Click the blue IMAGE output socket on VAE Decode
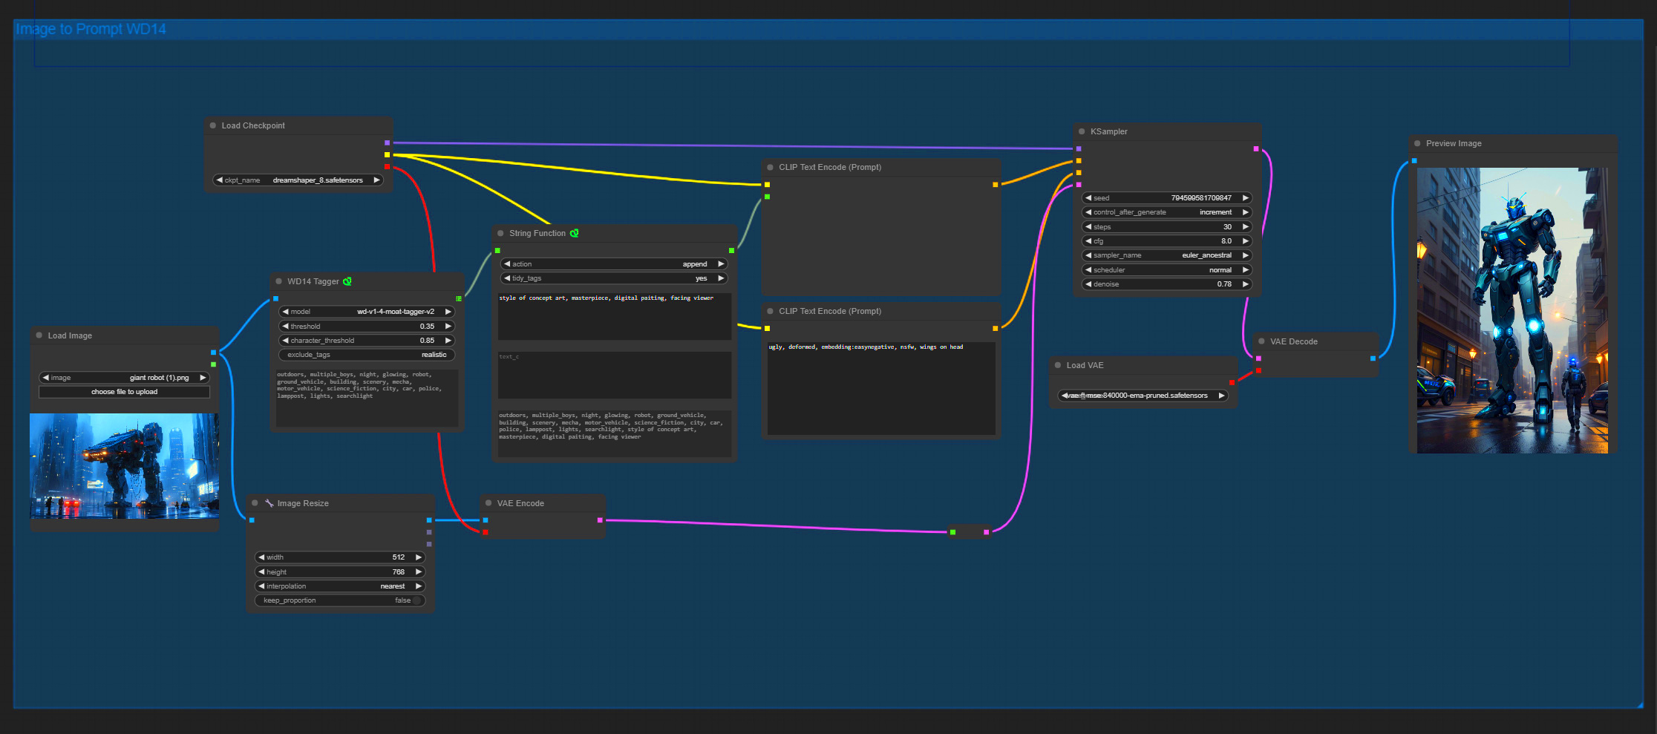1657x734 pixels. (1373, 358)
